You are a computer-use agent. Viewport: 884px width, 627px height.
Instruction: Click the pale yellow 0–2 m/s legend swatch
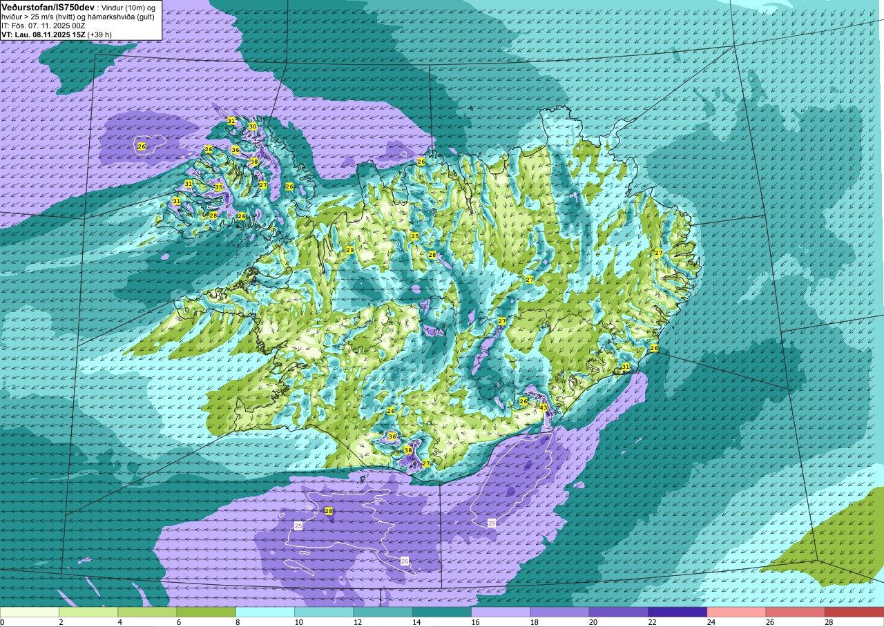point(30,612)
